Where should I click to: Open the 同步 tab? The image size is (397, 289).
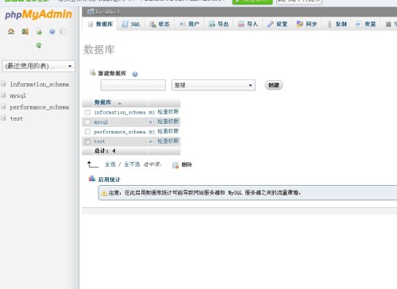click(307, 25)
